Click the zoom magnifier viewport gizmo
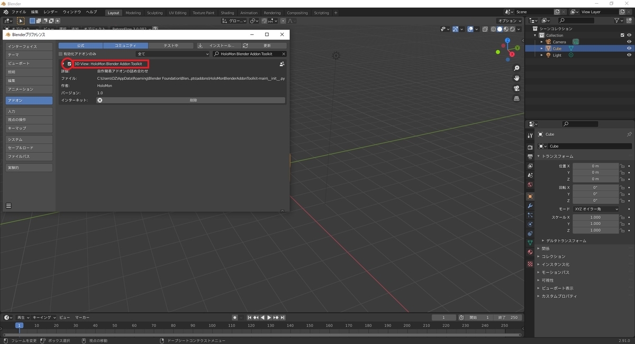The image size is (635, 344). [x=516, y=68]
